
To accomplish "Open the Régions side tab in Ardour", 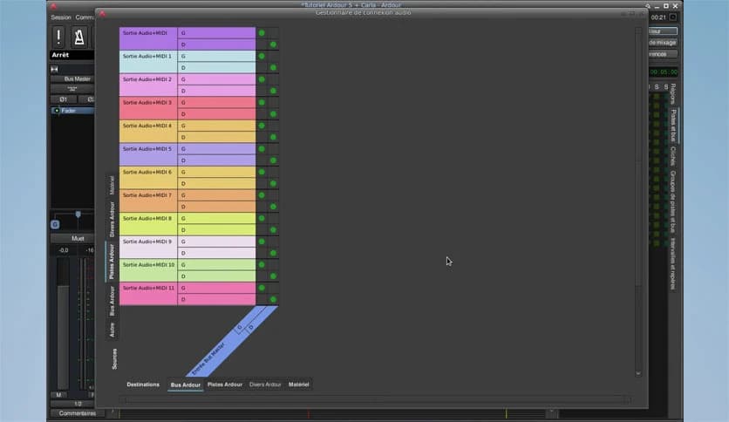I will [673, 94].
